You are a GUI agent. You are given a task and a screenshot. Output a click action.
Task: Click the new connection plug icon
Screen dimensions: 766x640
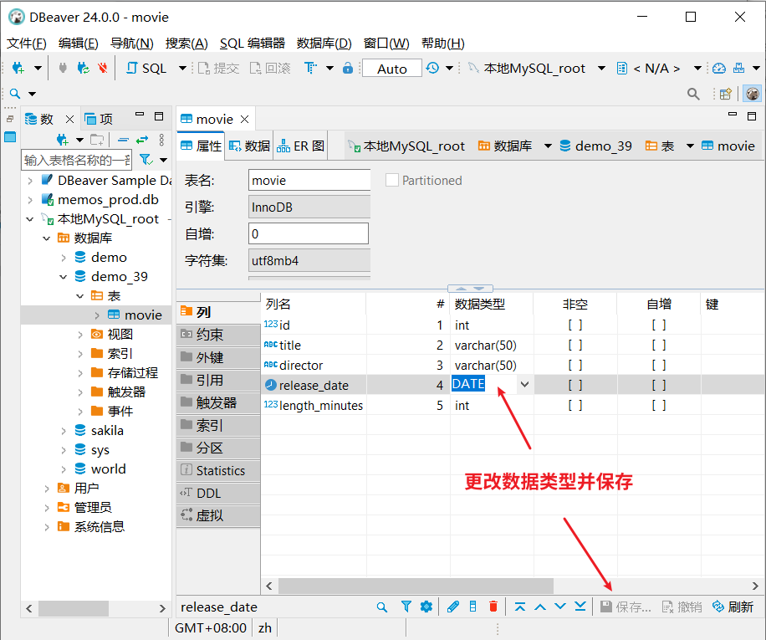pyautogui.click(x=18, y=68)
